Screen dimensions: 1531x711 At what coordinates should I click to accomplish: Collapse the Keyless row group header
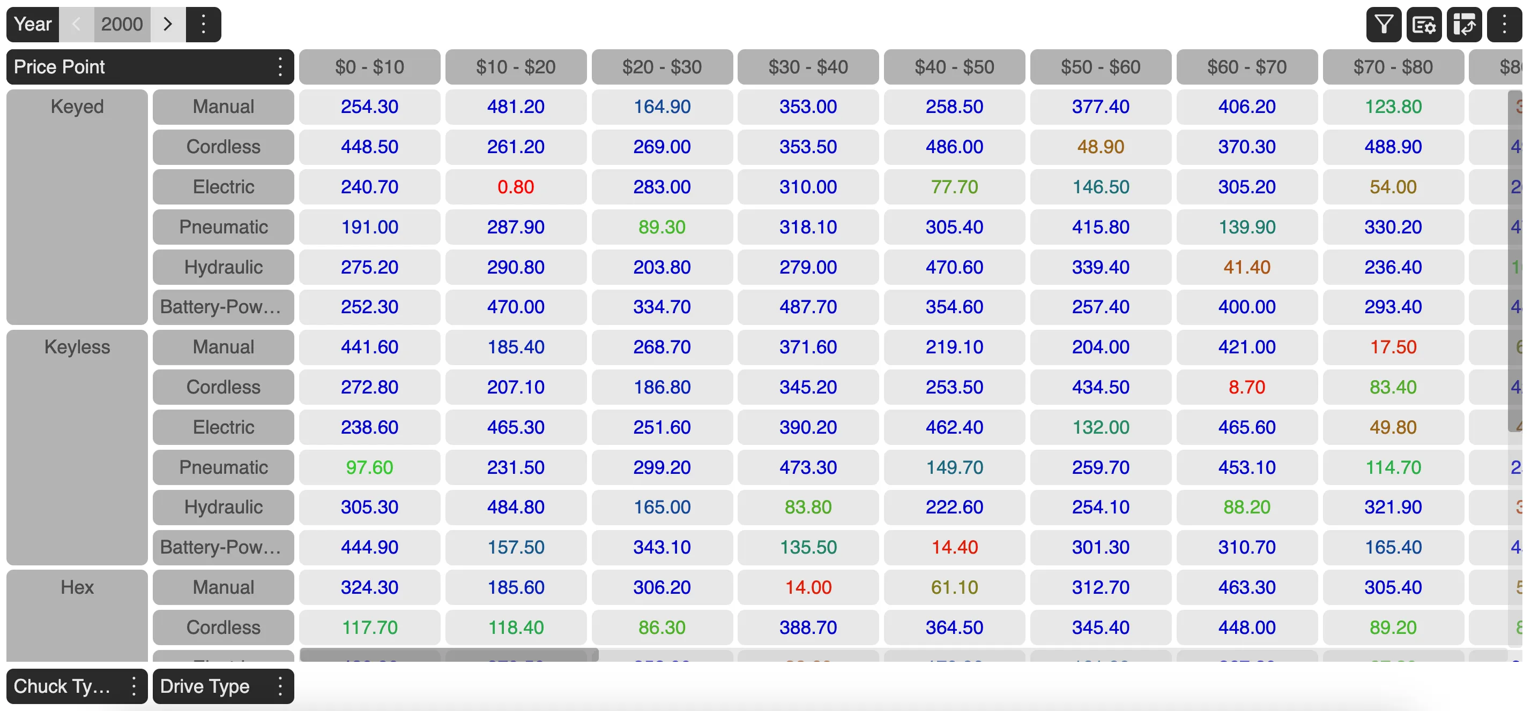pos(76,347)
